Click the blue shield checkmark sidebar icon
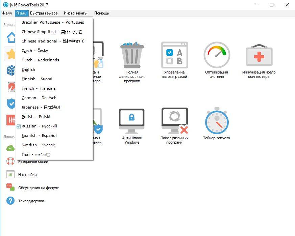Screen dimensions: 295x236 [x=11, y=104]
